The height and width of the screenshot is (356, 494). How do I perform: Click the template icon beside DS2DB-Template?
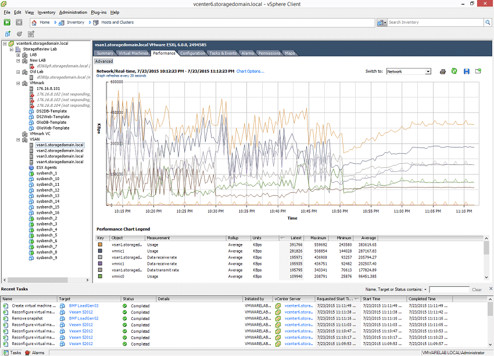click(x=31, y=111)
